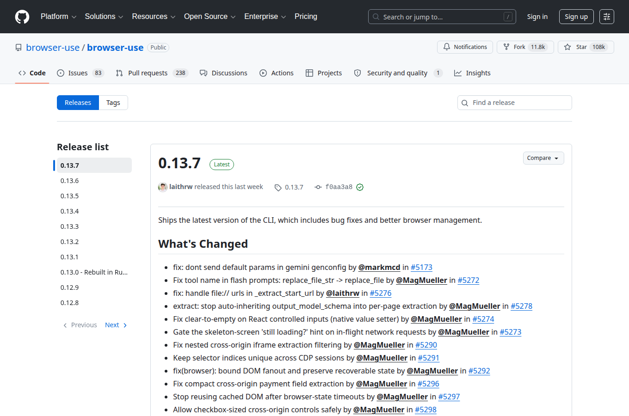Select the Releases tab button

(x=78, y=103)
